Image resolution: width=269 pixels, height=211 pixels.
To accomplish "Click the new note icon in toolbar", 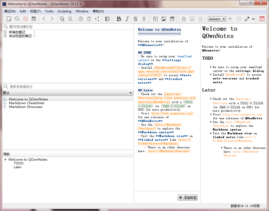I will pos(9,19).
